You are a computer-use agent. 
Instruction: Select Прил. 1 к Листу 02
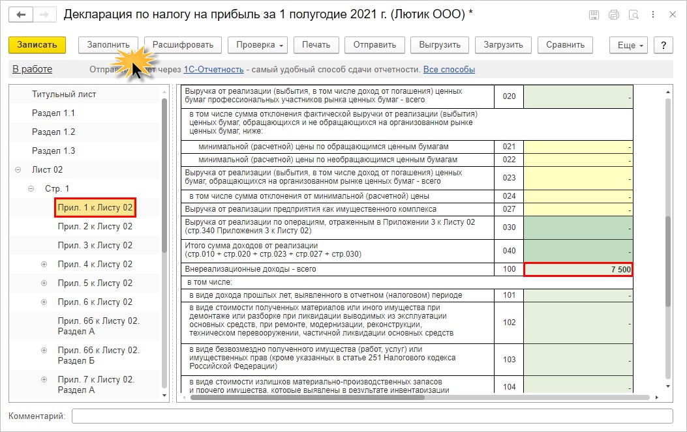(x=95, y=207)
